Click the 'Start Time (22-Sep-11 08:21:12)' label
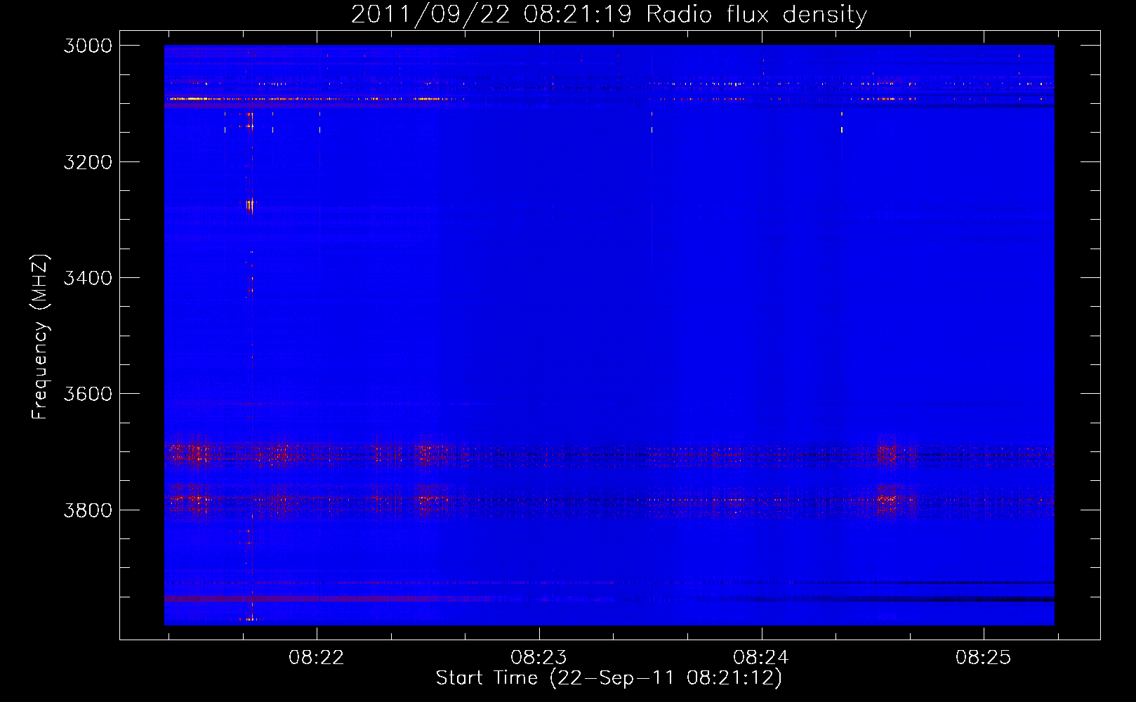Screen dimensions: 1136x702 pyautogui.click(x=609, y=678)
